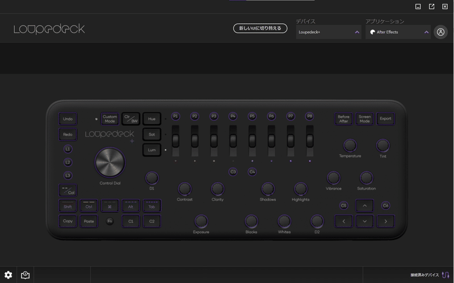Screen dimensions: 454x283
Task: Click the Shift modifier key
Action: pyautogui.click(x=68, y=206)
